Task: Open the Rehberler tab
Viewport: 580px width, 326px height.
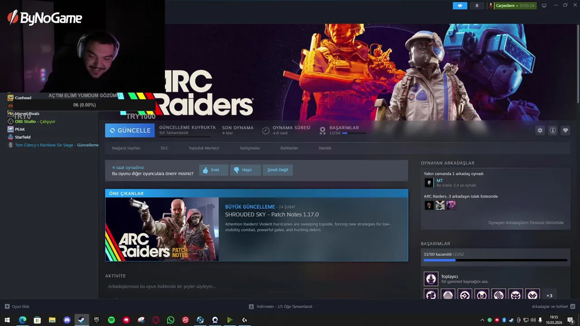Action: pos(289,148)
